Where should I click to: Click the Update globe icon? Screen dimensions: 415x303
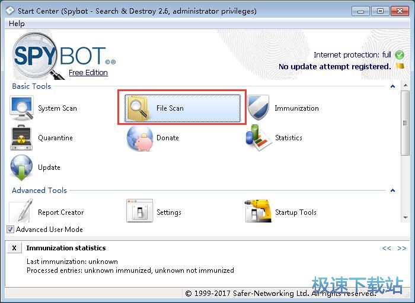click(21, 167)
